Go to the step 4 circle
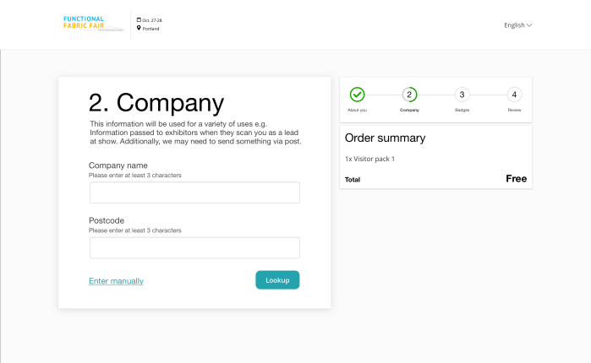 pyautogui.click(x=515, y=95)
